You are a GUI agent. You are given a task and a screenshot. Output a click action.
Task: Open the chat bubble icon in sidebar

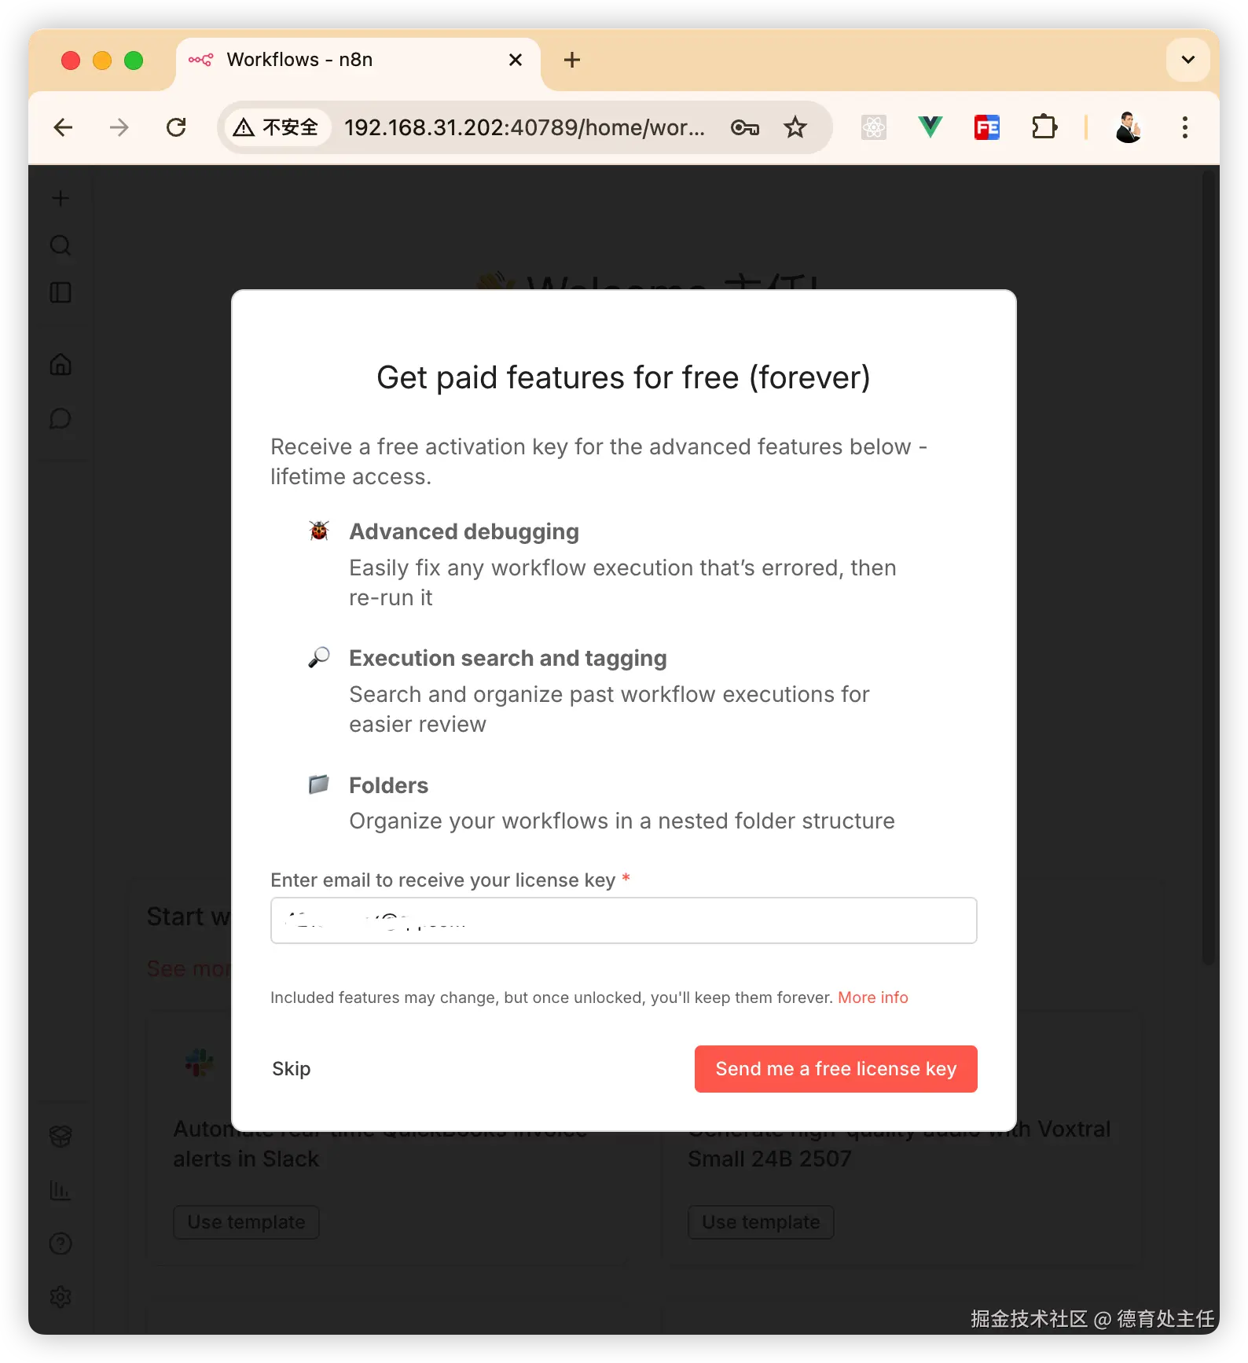(x=61, y=418)
